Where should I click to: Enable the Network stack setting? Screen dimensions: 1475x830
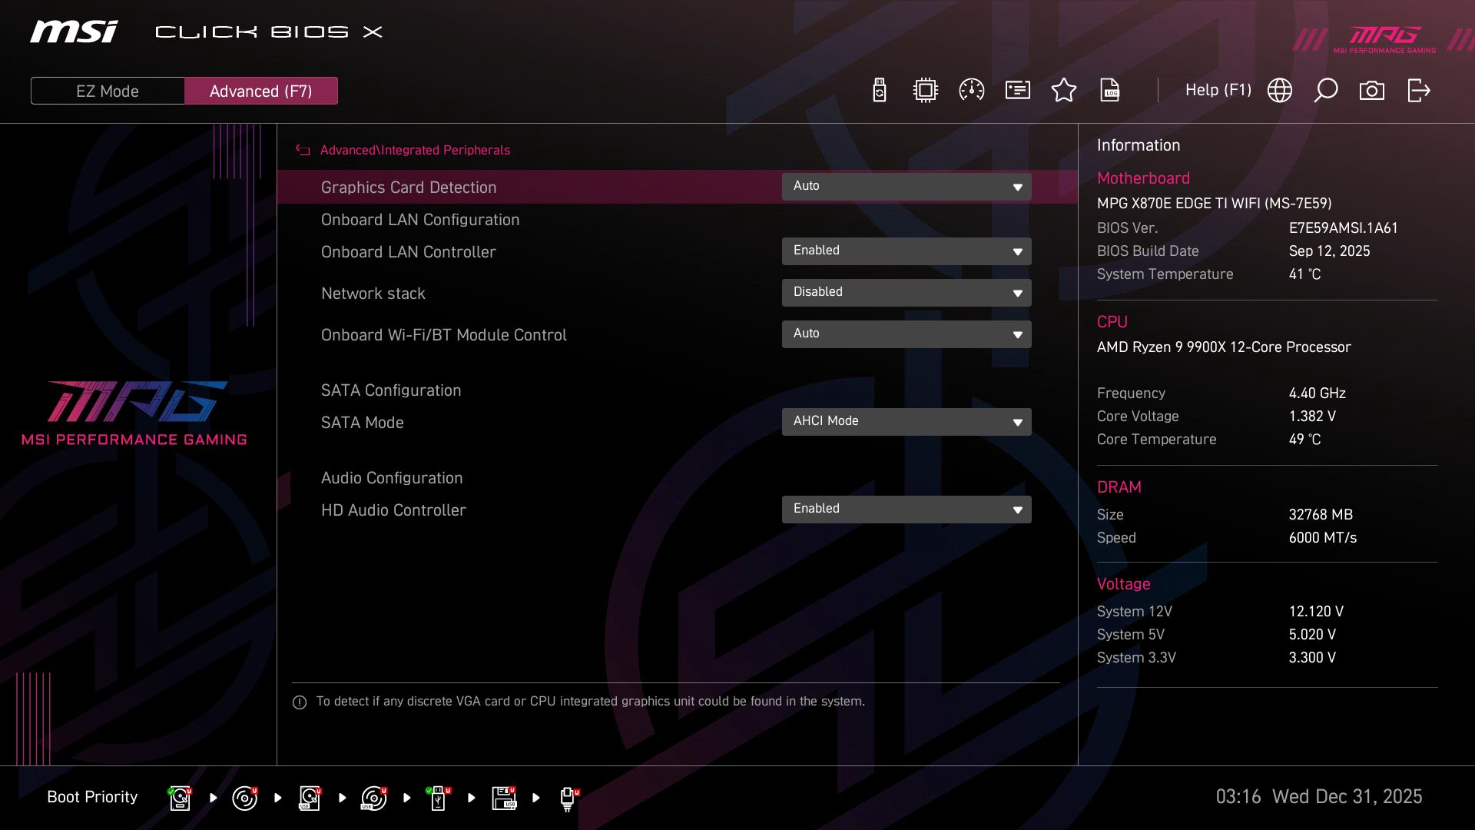(907, 292)
